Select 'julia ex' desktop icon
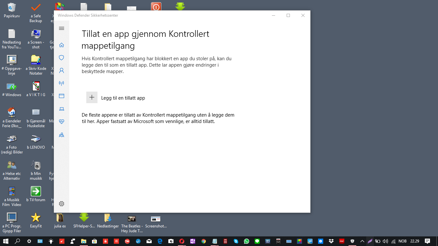 pyautogui.click(x=60, y=221)
